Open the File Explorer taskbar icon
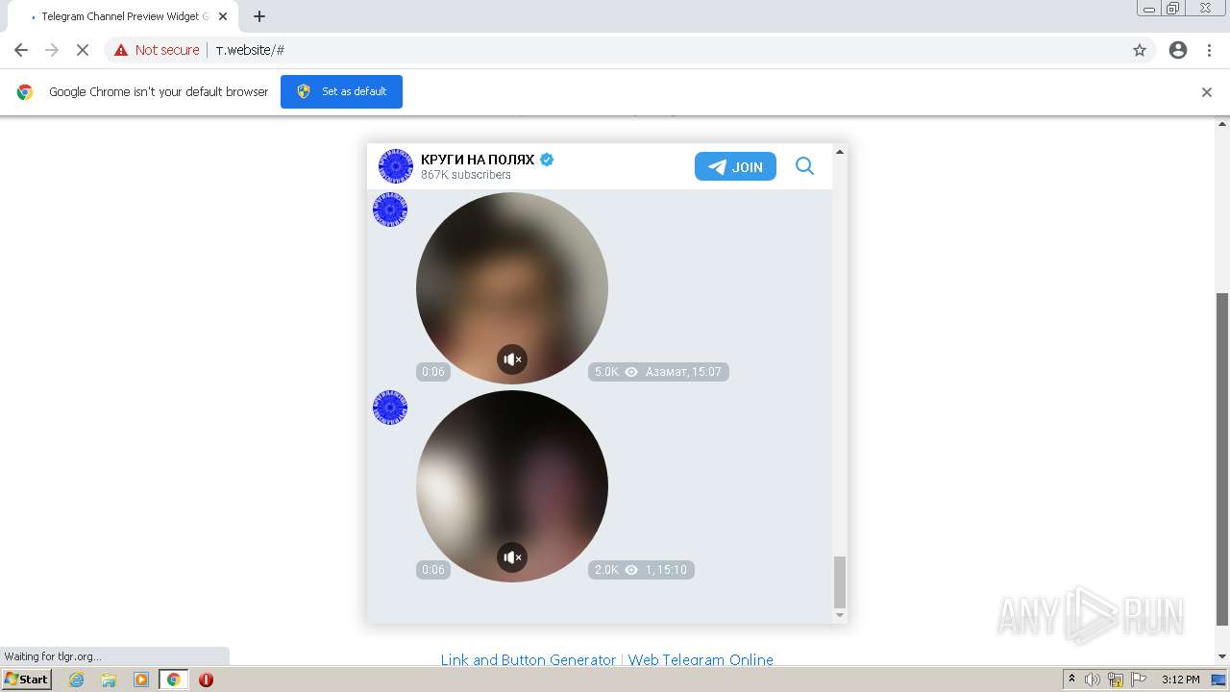The height and width of the screenshot is (692, 1230). [109, 680]
